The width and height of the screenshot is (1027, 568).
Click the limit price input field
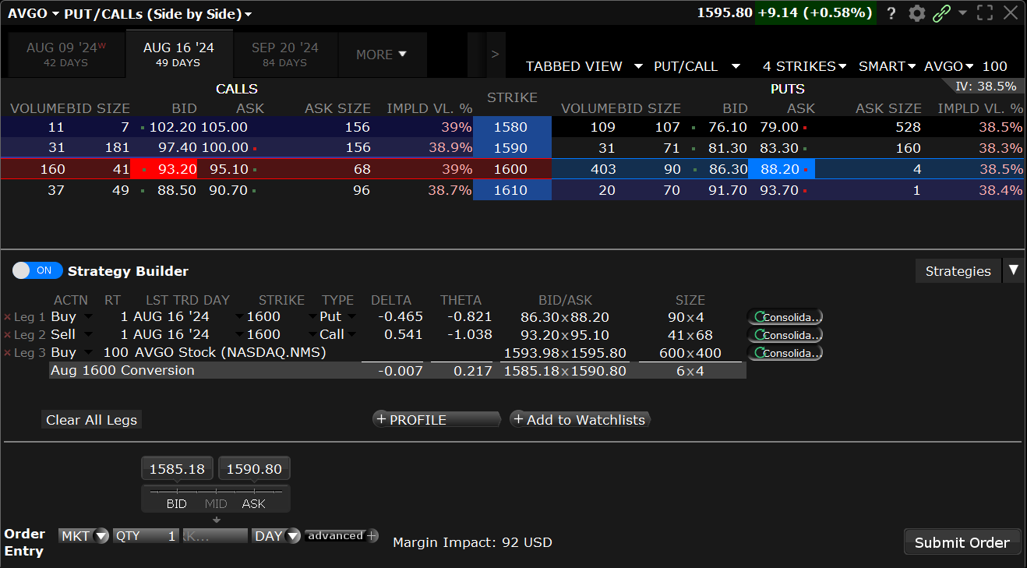214,536
